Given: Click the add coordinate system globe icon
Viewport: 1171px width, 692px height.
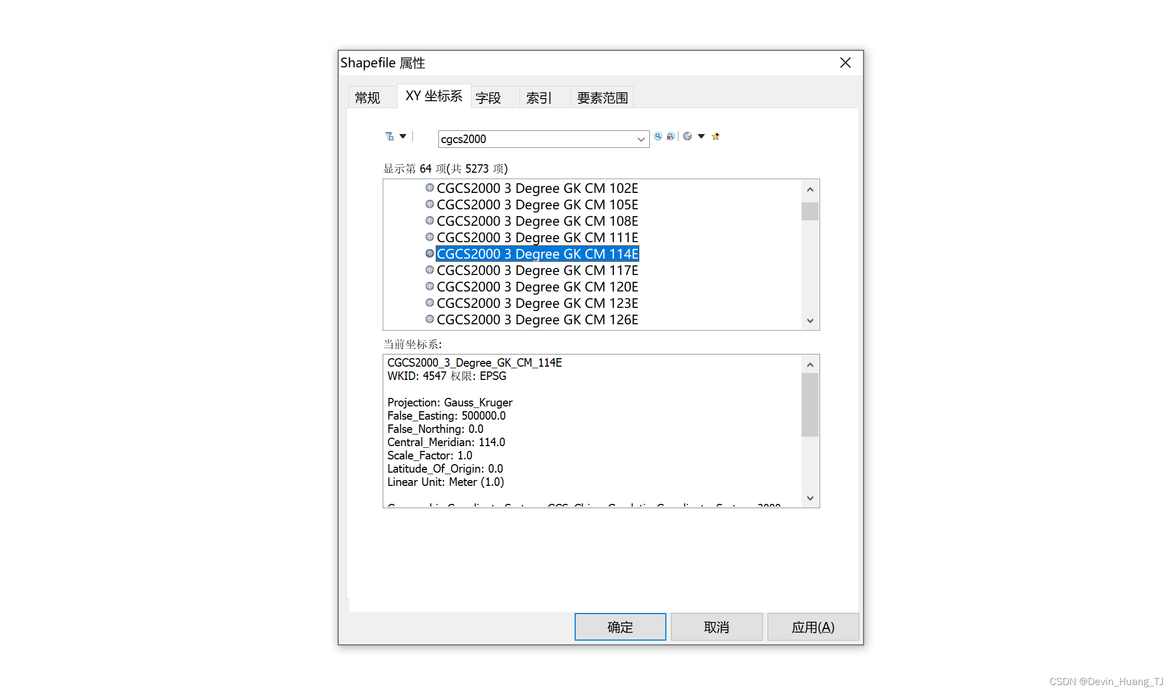Looking at the screenshot, I should pyautogui.click(x=688, y=136).
